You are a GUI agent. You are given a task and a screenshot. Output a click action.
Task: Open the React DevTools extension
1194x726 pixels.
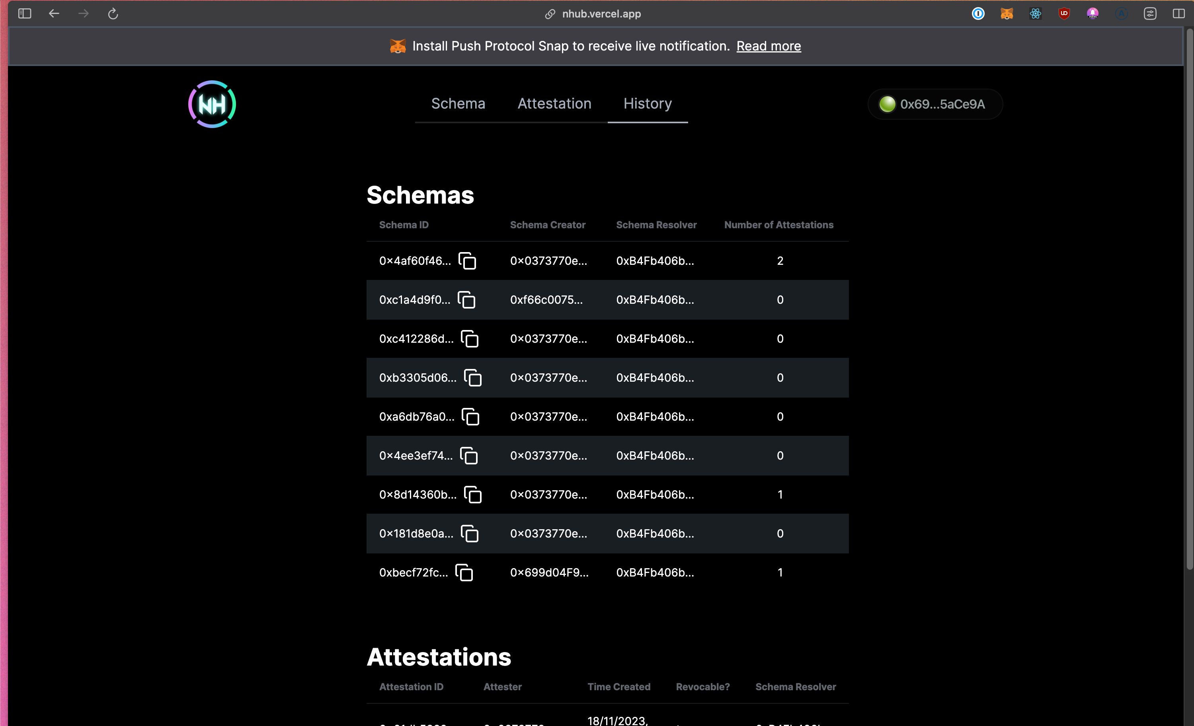click(x=1035, y=14)
